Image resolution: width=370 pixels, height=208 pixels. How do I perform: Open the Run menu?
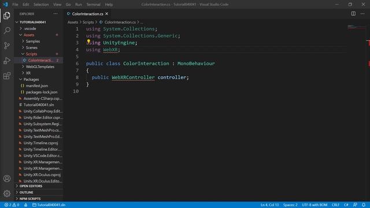[79, 4]
